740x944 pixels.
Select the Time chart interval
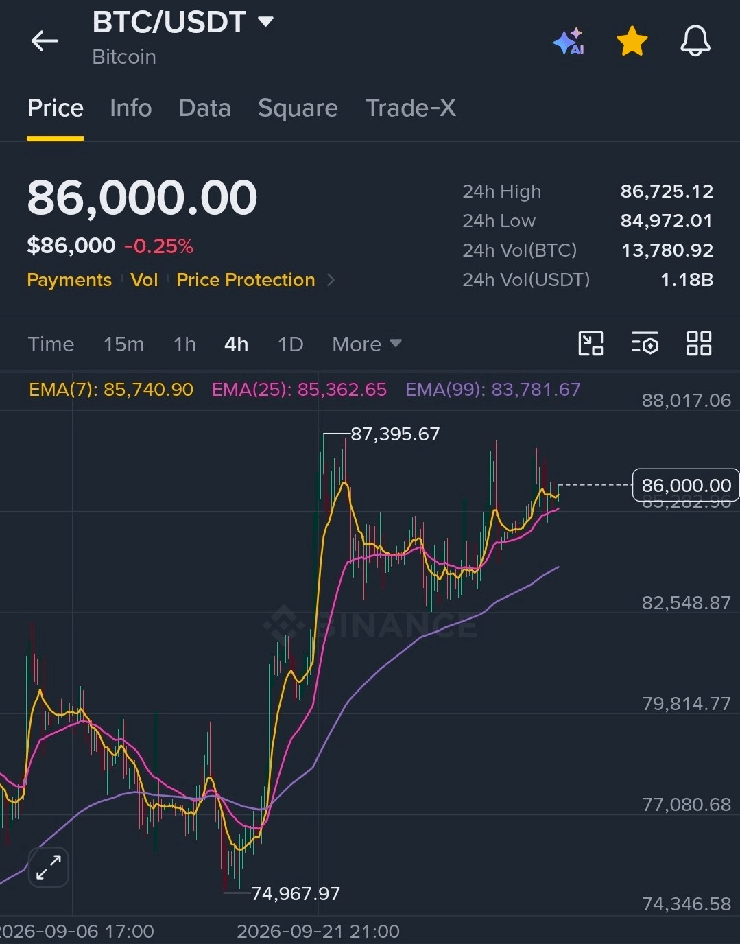51,344
